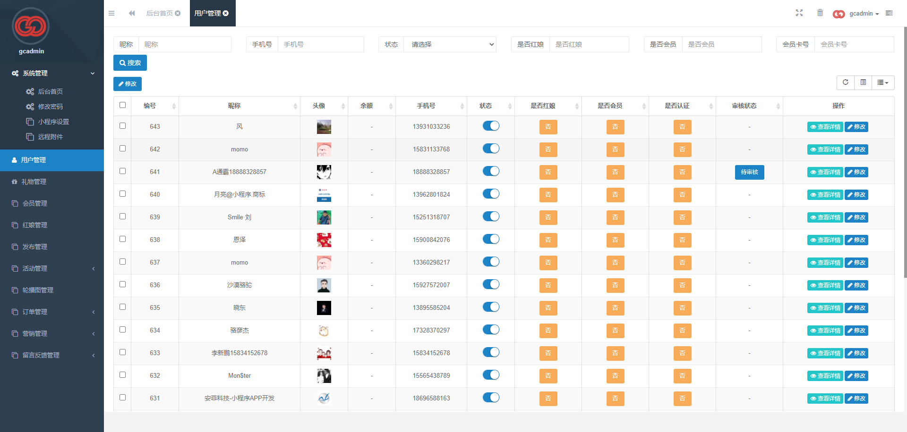Click 查看详情 for user 638

[825, 240]
